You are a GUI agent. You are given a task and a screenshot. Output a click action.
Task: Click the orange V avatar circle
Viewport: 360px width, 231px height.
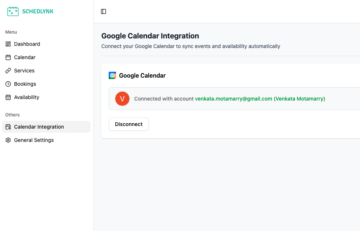click(122, 99)
